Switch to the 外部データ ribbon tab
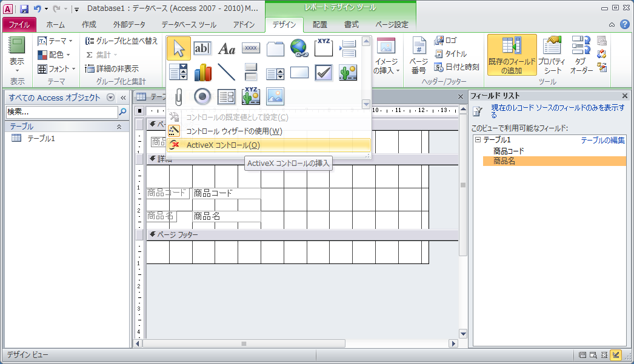Image resolution: width=634 pixels, height=364 pixels. pyautogui.click(x=129, y=25)
